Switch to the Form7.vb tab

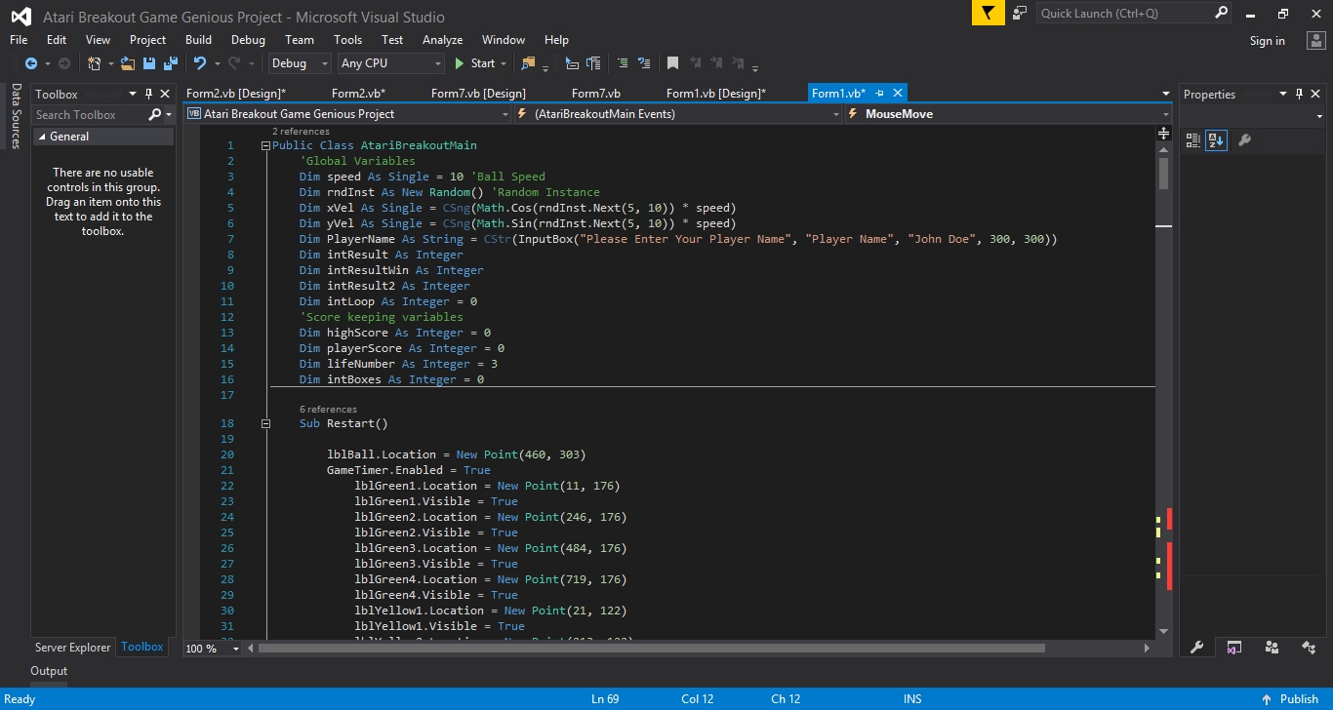coord(596,94)
